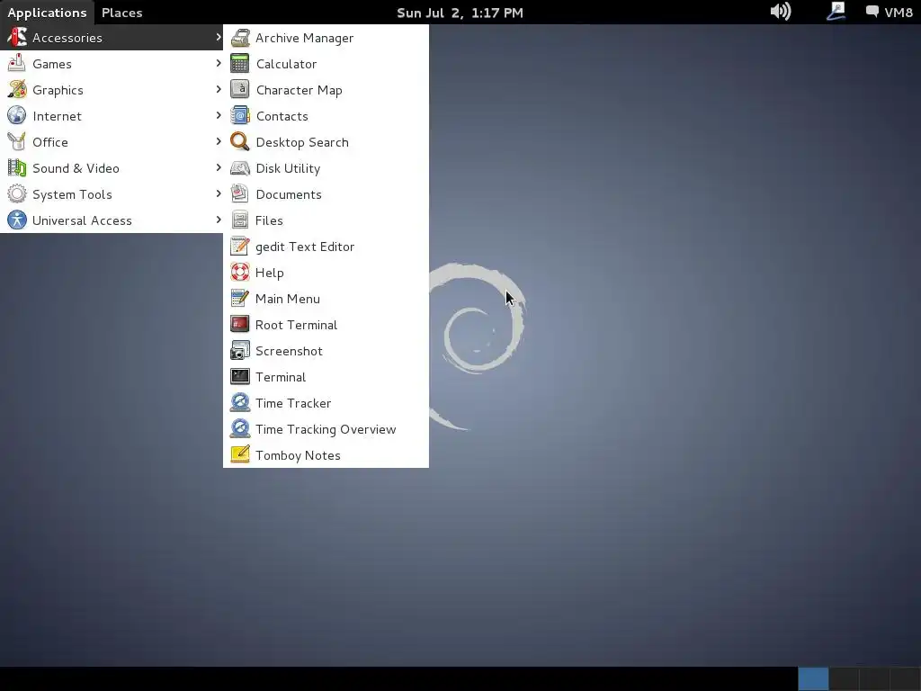Open the network status indicator
Screen dimensions: 921x691
(836, 12)
